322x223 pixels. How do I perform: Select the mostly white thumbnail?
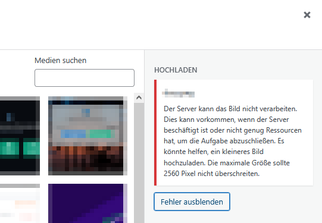click(20, 203)
